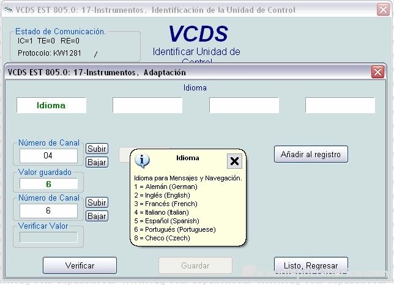394x285 pixels.
Task: Click the green Idioma display box
Action: click(x=51, y=105)
